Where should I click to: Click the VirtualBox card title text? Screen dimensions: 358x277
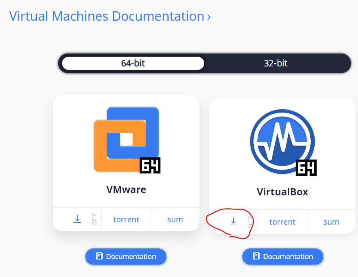[x=282, y=192]
